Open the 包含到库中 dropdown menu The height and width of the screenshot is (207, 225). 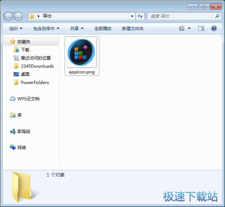[x=46, y=28]
